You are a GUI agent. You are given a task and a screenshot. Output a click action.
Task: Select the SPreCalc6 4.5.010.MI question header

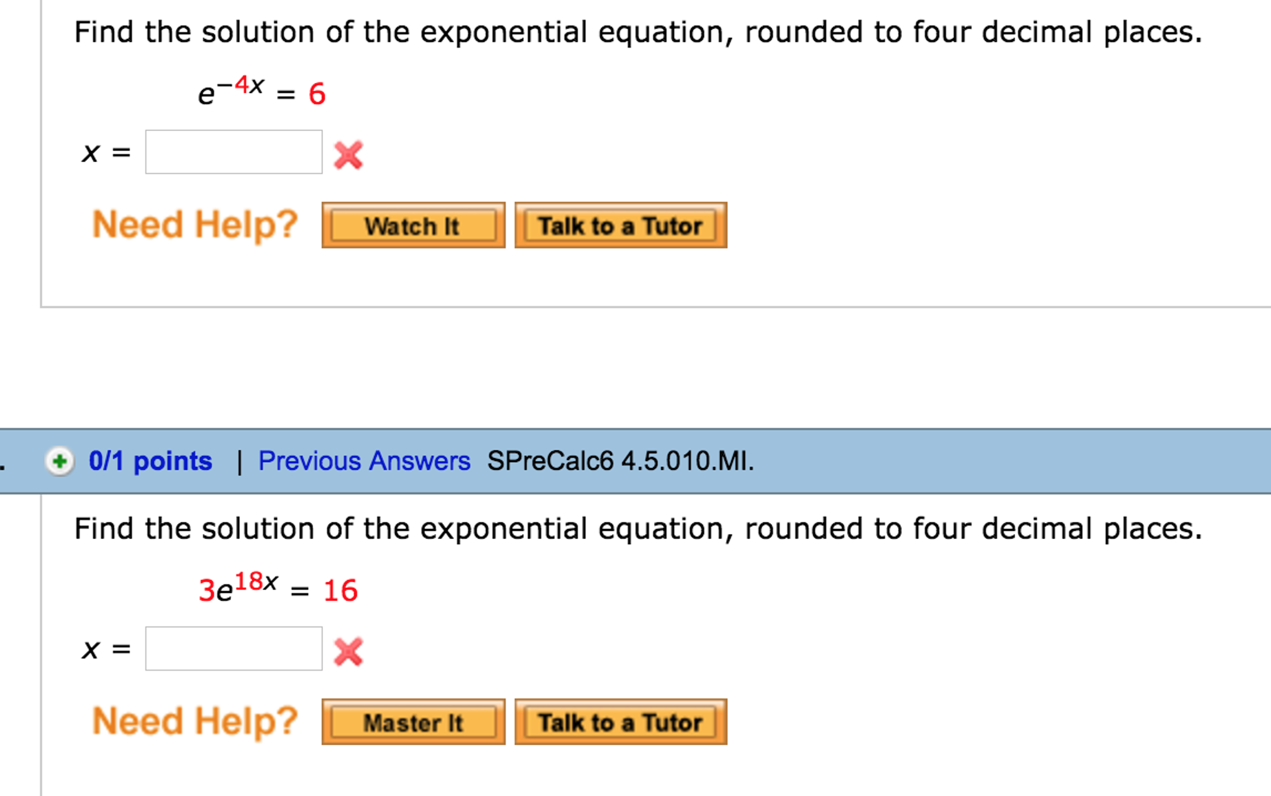click(618, 461)
